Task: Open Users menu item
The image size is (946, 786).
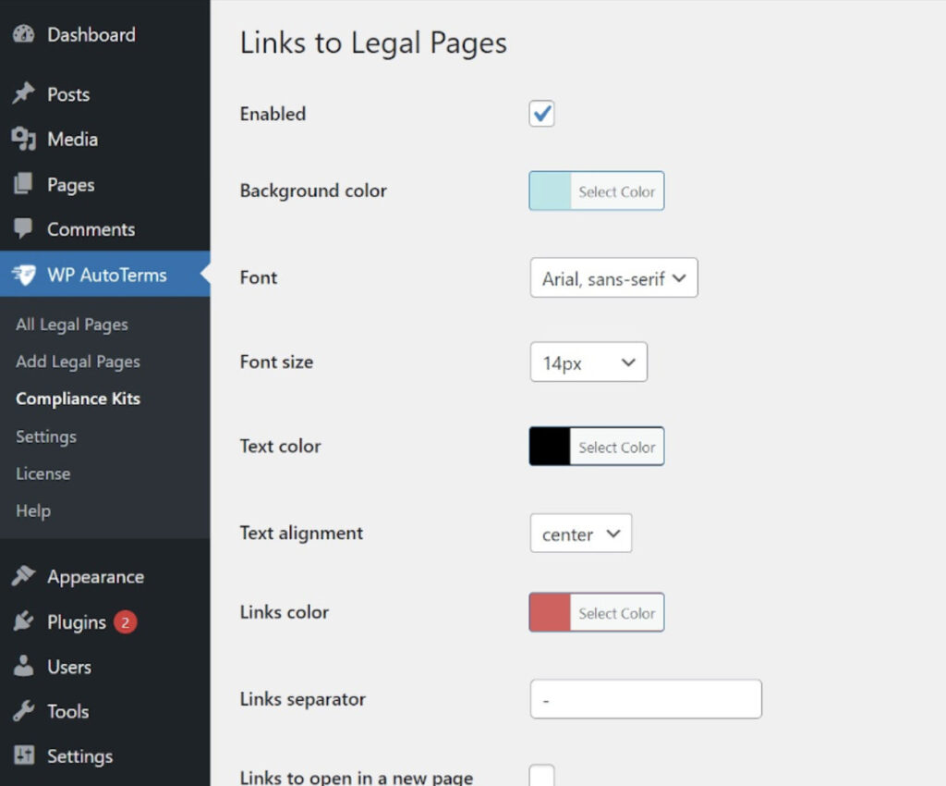Action: click(69, 667)
